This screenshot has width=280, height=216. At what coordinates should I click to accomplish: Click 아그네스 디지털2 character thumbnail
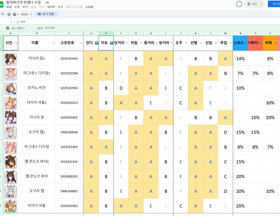coord(11,74)
